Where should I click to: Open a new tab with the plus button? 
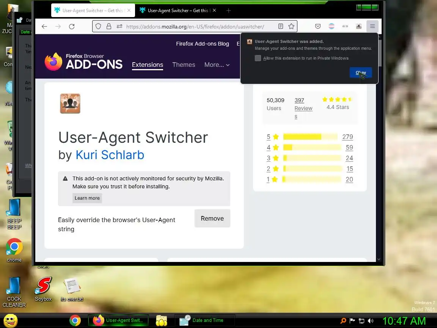click(x=228, y=11)
